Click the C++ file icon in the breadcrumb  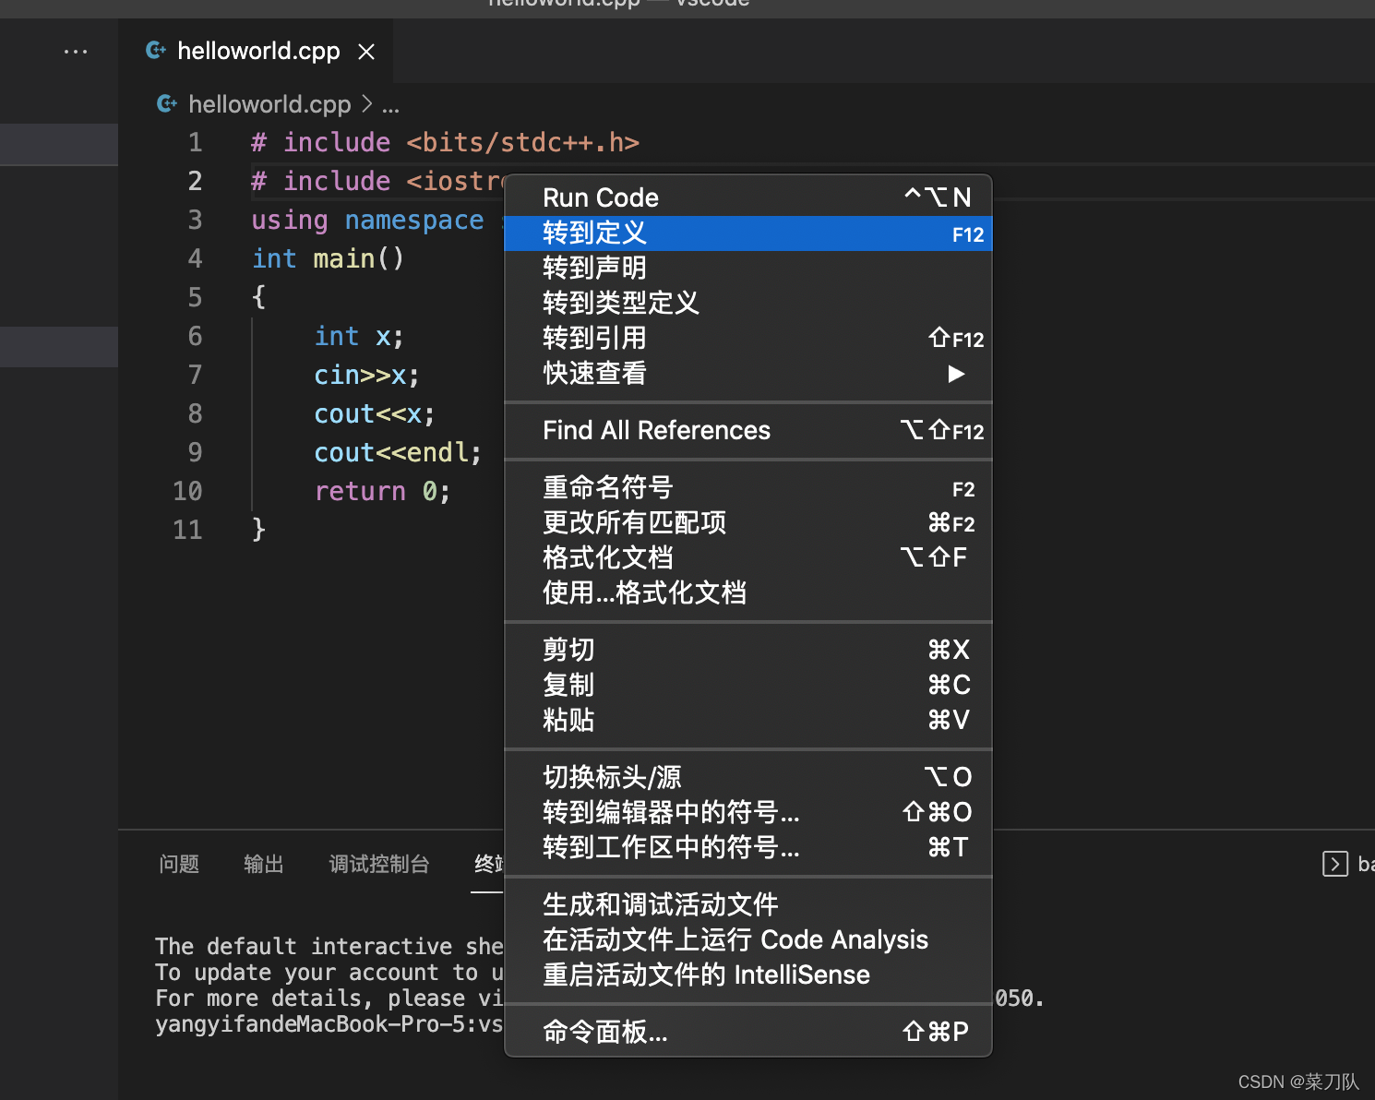167,104
